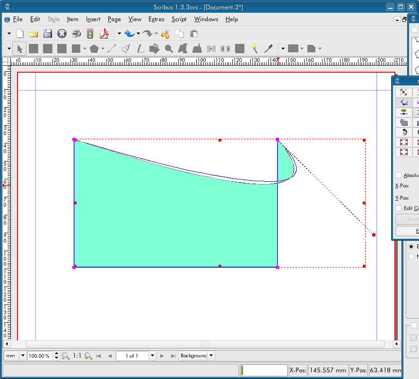
Task: Click the Save document icon
Action: point(47,34)
